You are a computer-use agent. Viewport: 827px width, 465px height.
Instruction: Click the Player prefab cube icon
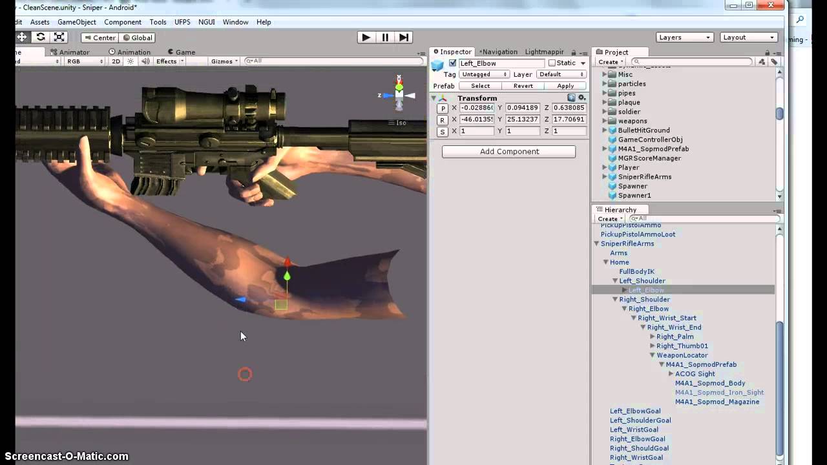pyautogui.click(x=612, y=167)
